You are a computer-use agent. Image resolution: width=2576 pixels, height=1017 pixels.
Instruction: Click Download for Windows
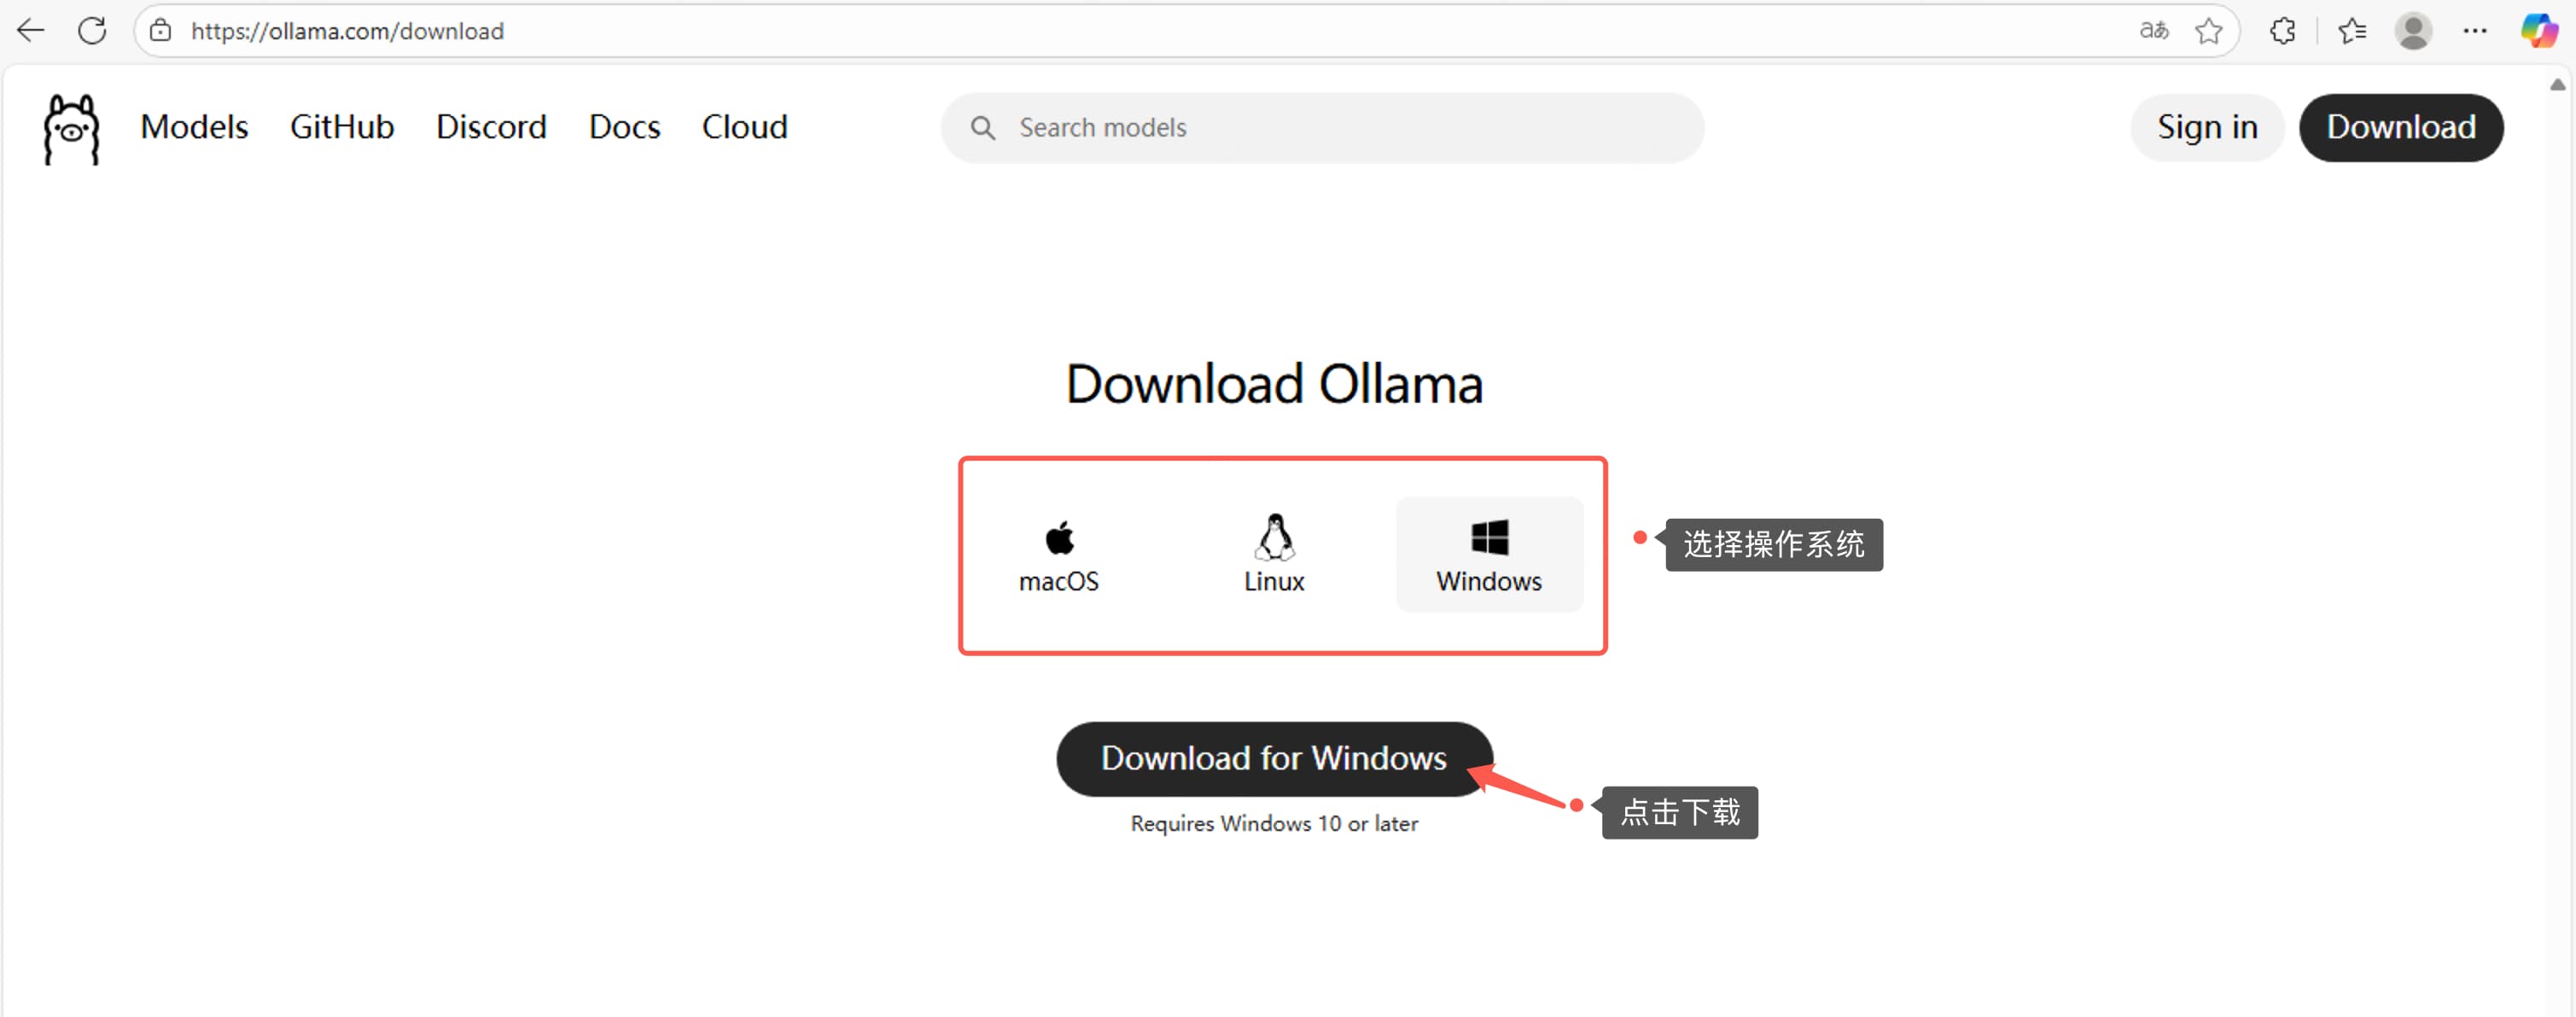1273,758
